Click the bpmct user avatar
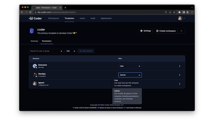214x120 pixels. point(35,84)
